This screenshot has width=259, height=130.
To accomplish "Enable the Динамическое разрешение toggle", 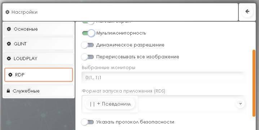I will click(x=88, y=45).
